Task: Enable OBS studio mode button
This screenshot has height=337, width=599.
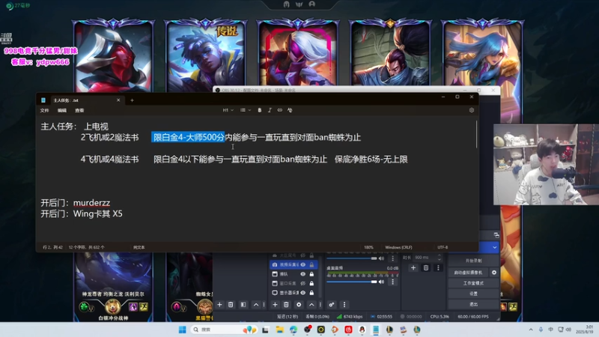Action: point(473,283)
